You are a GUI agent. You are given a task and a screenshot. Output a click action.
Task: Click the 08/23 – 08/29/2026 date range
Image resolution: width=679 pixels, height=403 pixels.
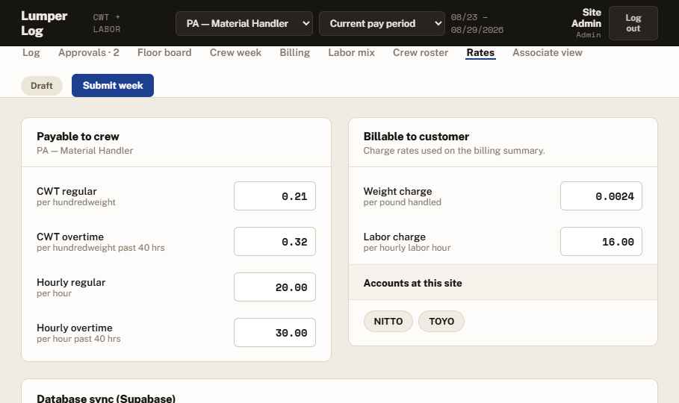point(477,23)
